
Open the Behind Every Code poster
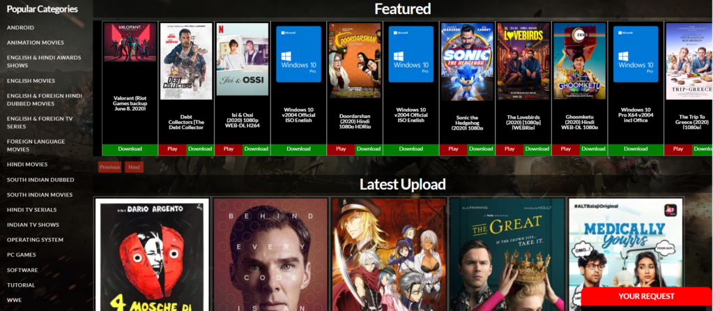click(270, 255)
